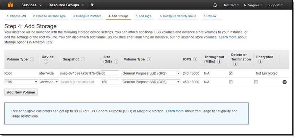Click info icon beside IOPS header
This screenshot has height=138, width=296.
[195, 59]
